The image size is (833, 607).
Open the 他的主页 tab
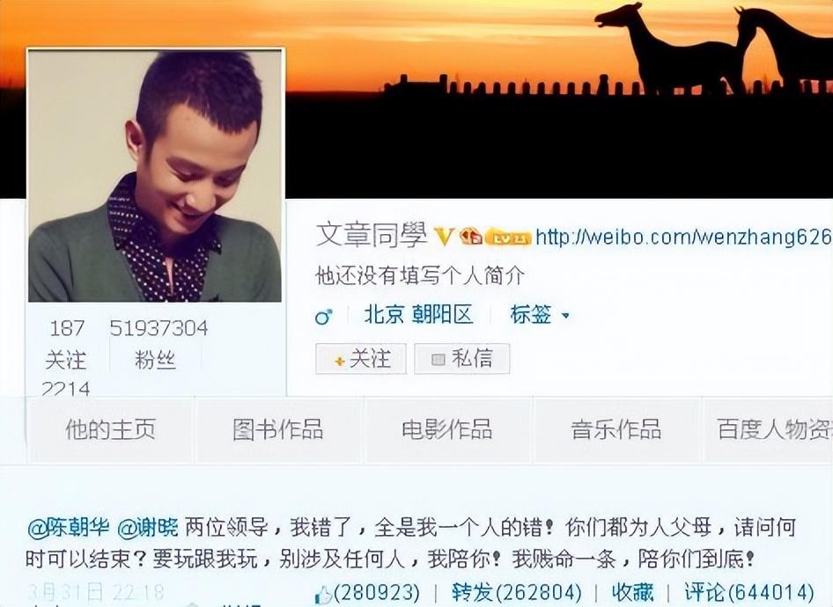pos(110,430)
